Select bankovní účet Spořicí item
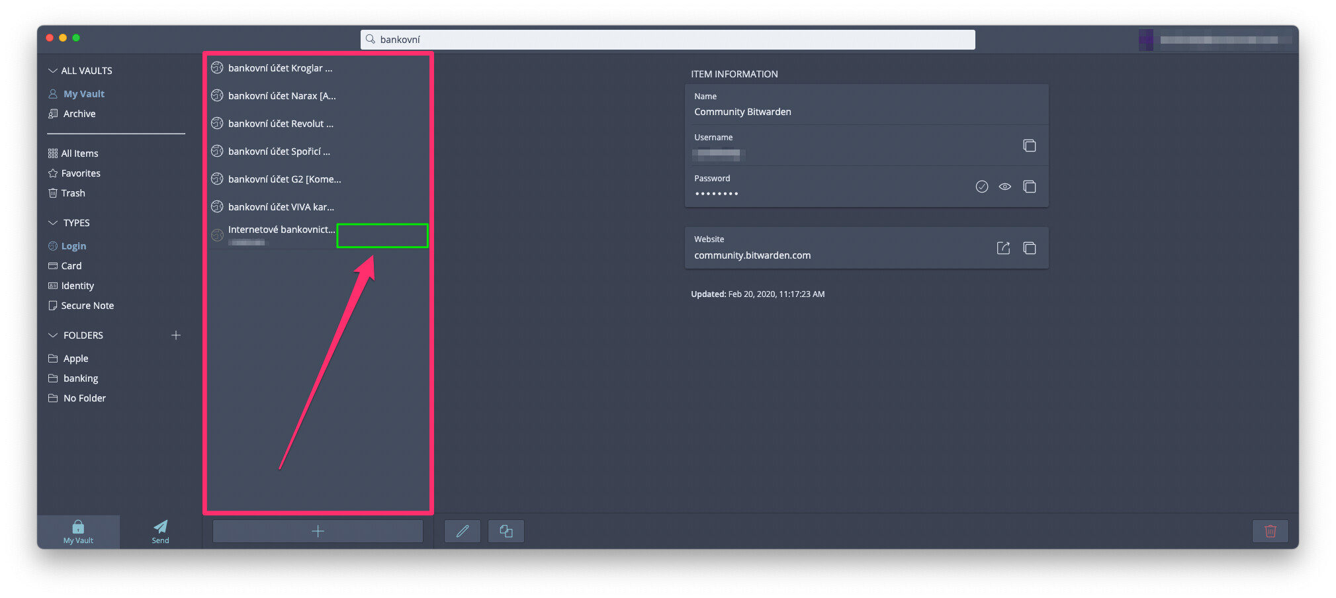 tap(318, 151)
